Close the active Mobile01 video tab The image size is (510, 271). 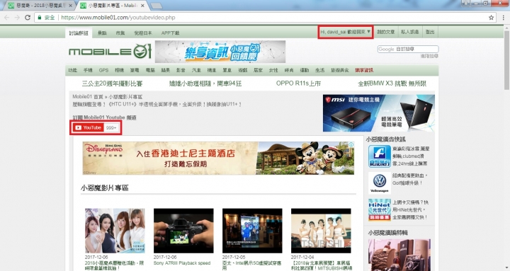tap(142, 6)
